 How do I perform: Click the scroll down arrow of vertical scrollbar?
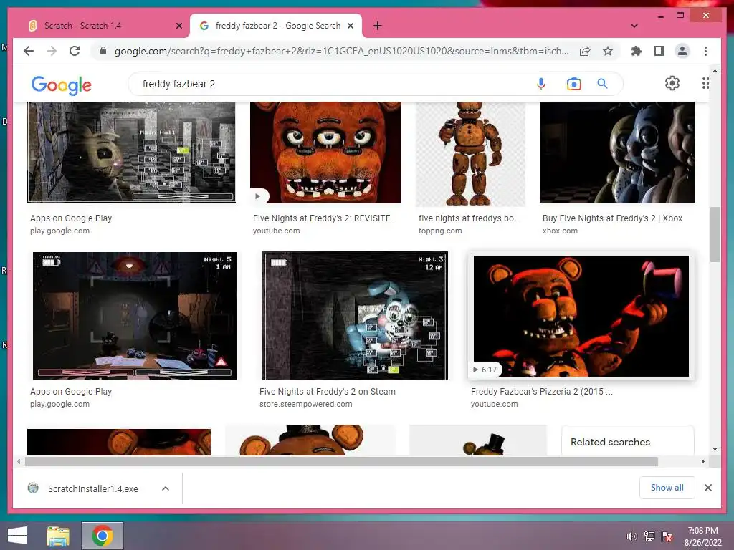715,449
